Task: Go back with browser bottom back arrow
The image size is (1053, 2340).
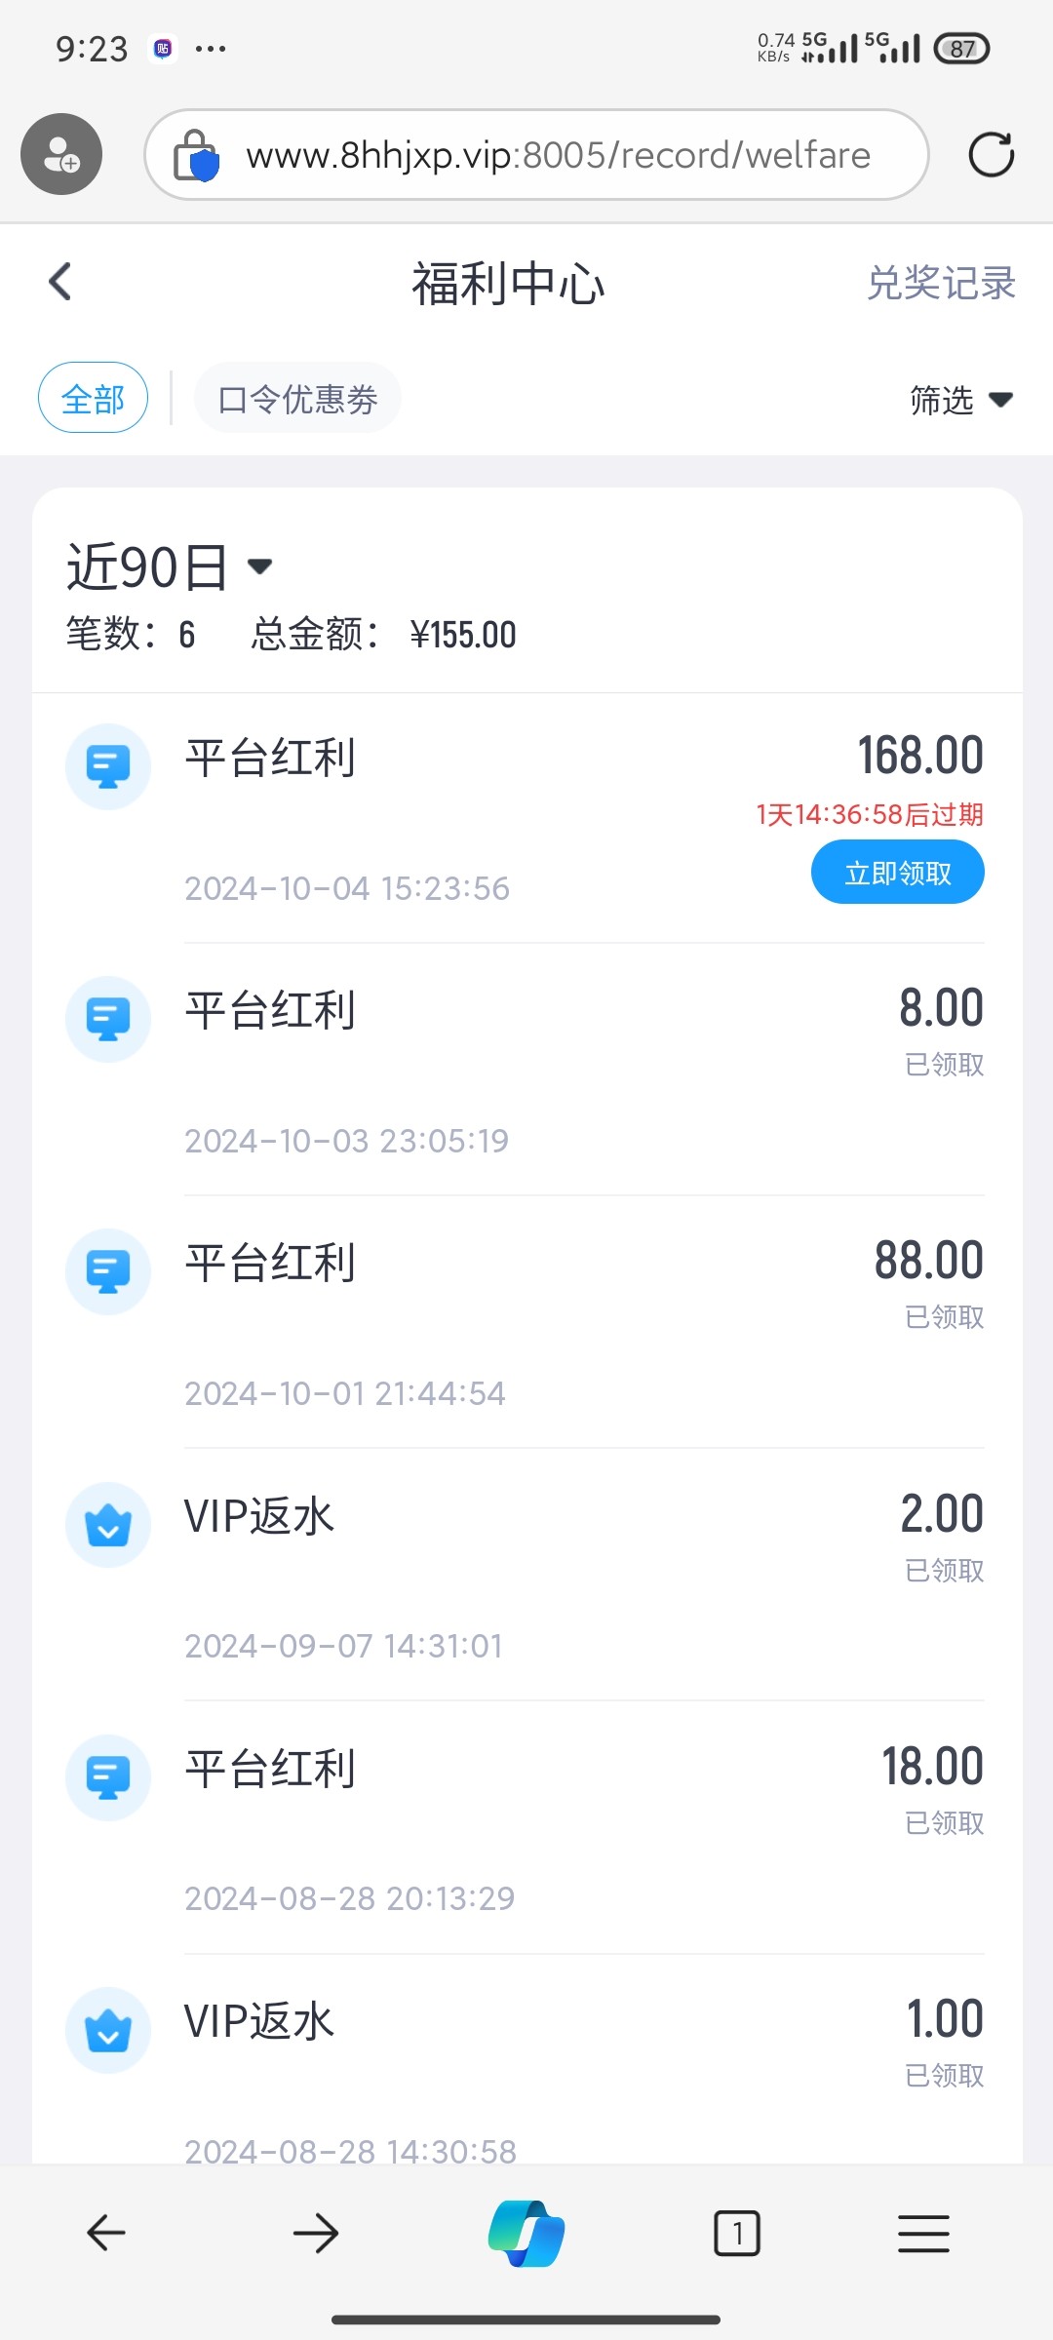Action: pyautogui.click(x=106, y=2233)
